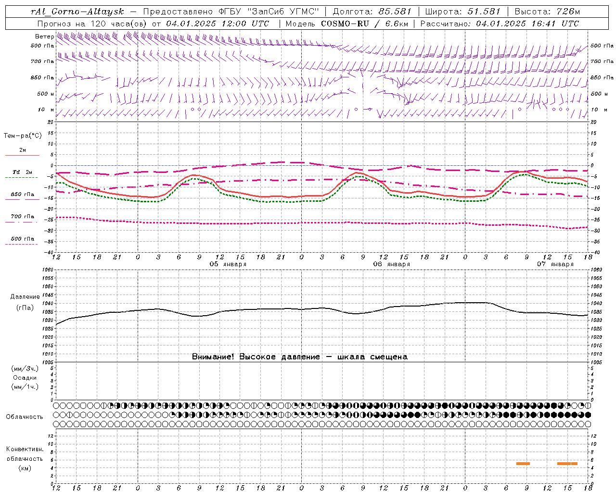Click the 05 января date label
This screenshot has height=492, width=616.
[228, 264]
